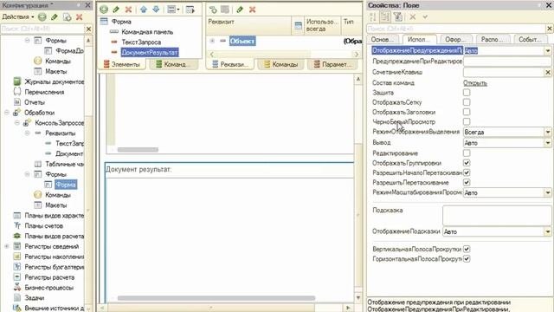This screenshot has width=554, height=312.
Task: Delete the selected form element with red X
Action: (128, 10)
